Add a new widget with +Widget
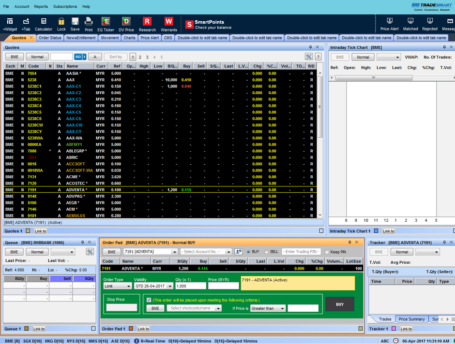 pyautogui.click(x=10, y=24)
